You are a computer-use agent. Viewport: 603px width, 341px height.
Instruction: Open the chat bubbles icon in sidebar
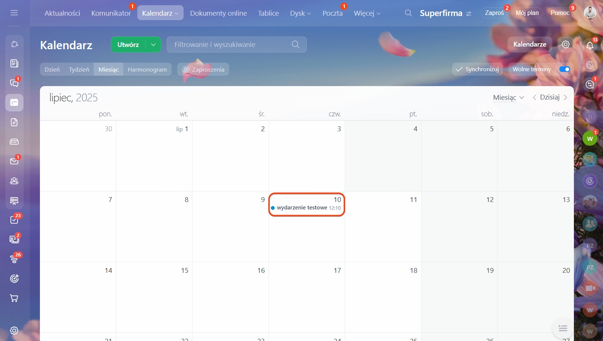14,83
